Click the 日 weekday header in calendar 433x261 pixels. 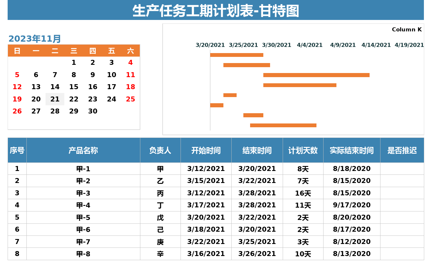coord(17,51)
